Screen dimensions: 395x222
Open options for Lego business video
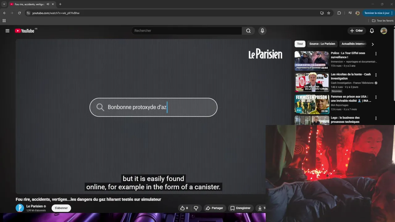(376, 118)
